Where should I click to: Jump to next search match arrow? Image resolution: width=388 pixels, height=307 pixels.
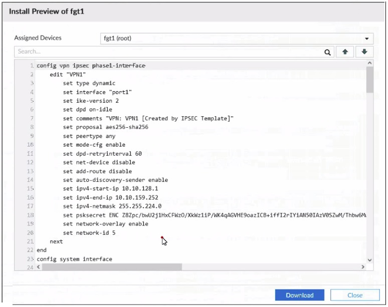point(364,52)
